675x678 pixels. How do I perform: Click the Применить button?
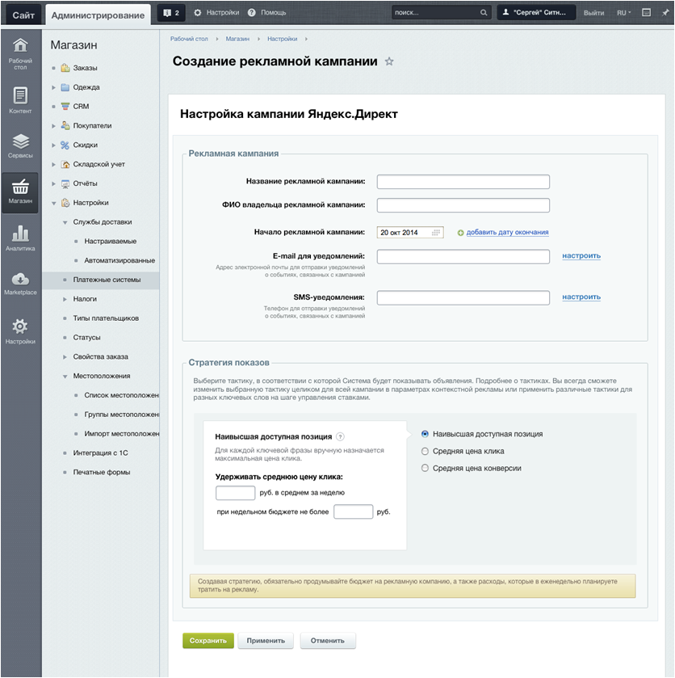tap(266, 640)
